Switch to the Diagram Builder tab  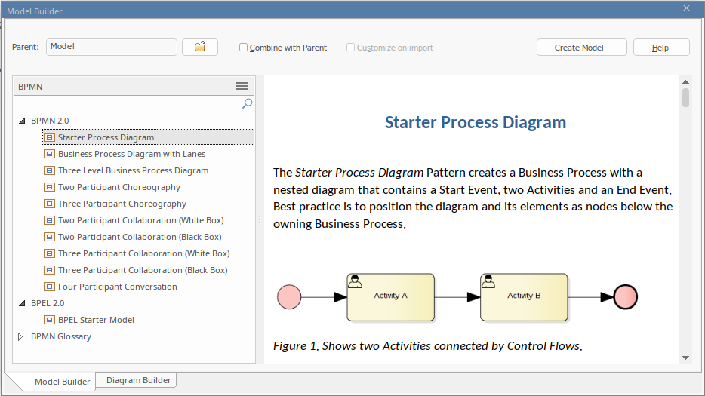[139, 380]
